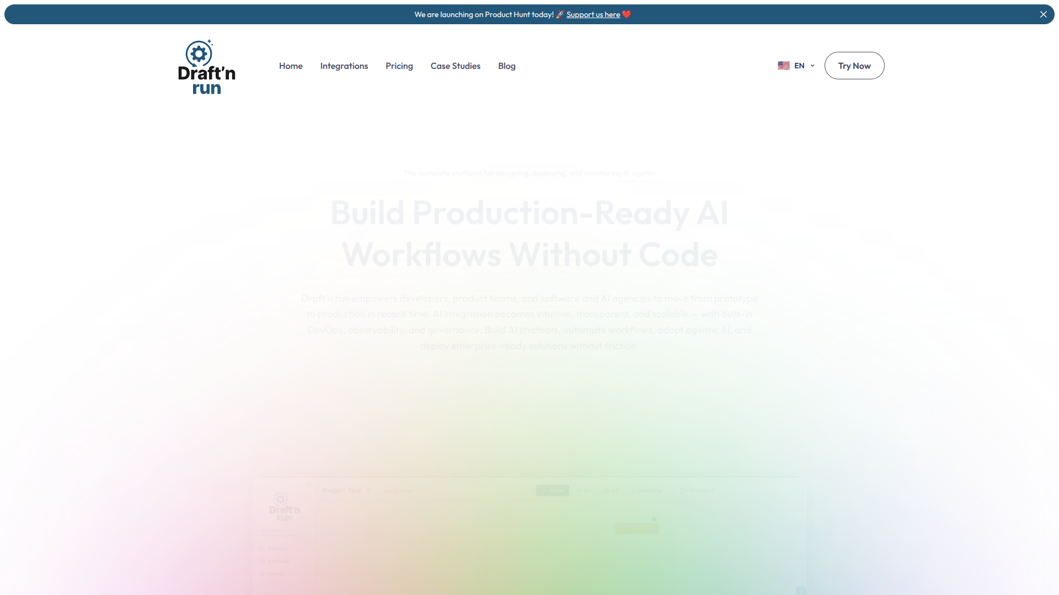Open the EN language selector
The width and height of the screenshot is (1059, 595).
tap(799, 66)
